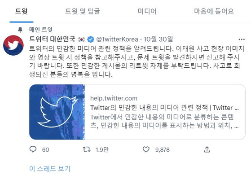Like the tweet with heart icon
The width and height of the screenshot is (251, 175).
[x=146, y=149]
